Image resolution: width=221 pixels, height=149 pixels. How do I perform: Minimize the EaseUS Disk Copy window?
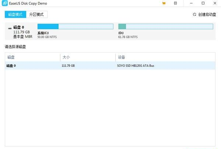point(191,3)
